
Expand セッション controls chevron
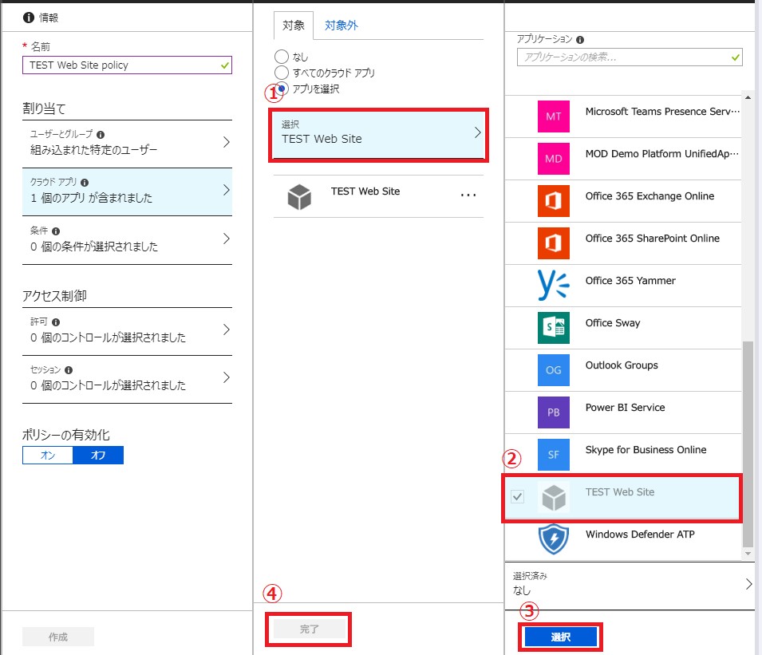[226, 377]
